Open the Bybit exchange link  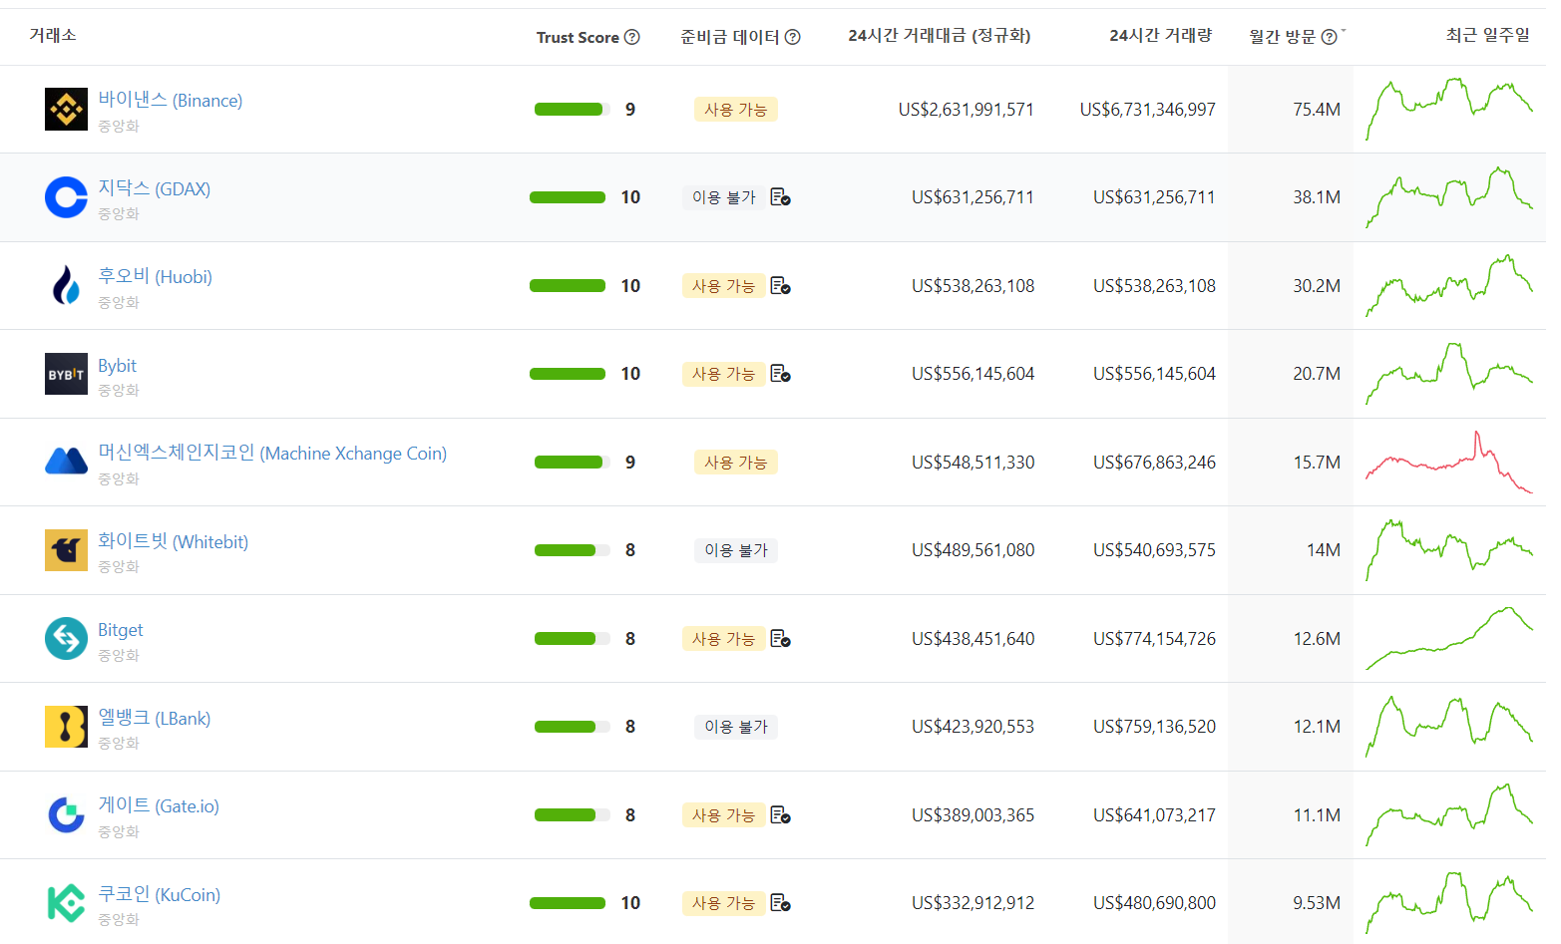point(117,365)
